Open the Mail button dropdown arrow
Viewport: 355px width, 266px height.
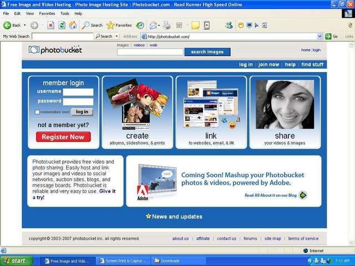click(159, 25)
